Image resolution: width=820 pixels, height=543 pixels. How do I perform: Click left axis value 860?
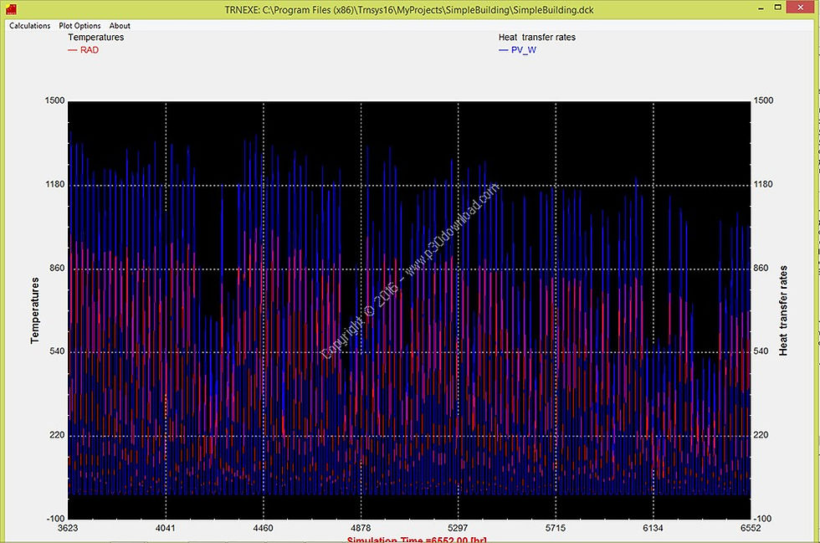coord(57,268)
